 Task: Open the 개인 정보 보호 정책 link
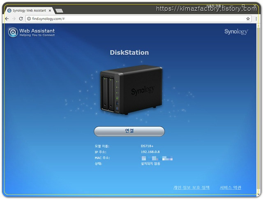click(191, 187)
